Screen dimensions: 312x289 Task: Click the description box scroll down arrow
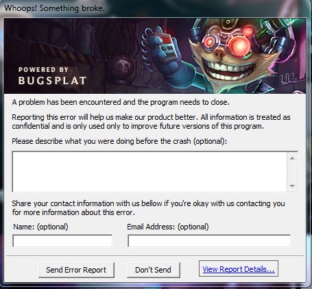pos(292,186)
